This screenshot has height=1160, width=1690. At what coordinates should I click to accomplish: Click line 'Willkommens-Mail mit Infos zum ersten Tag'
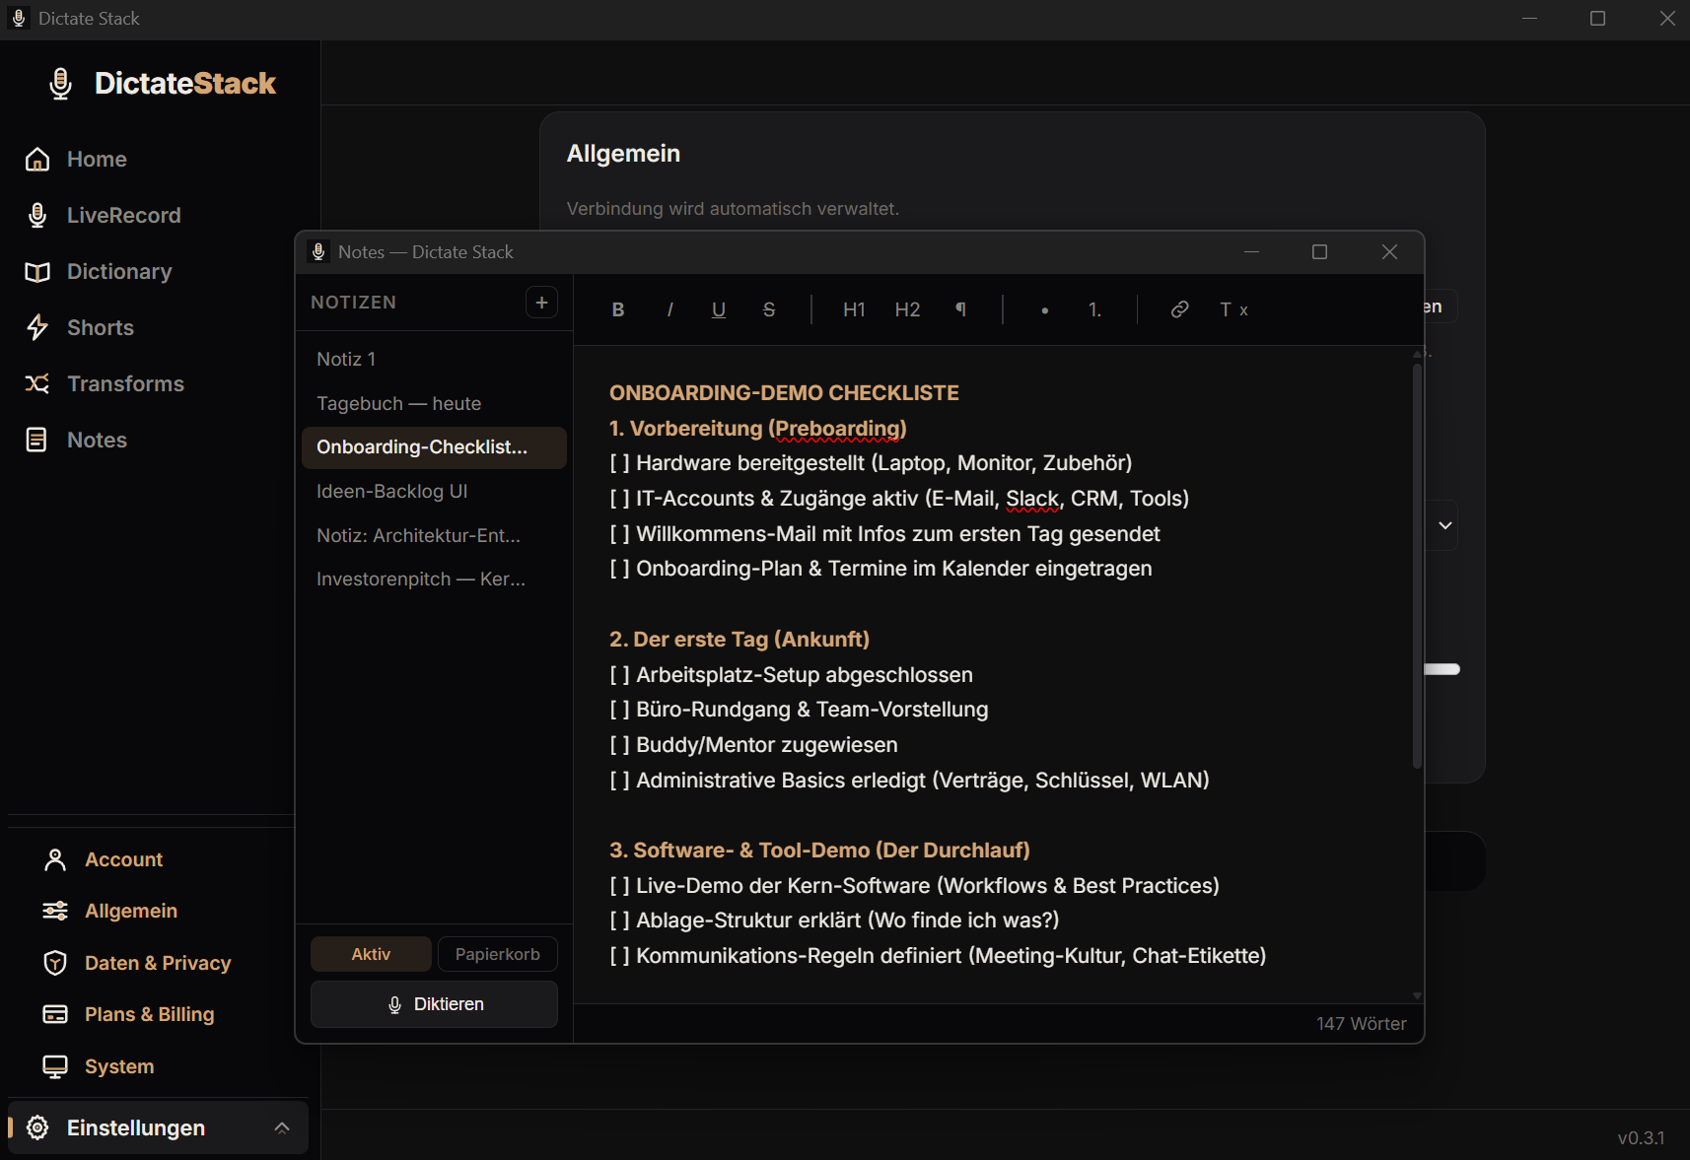[x=884, y=534]
